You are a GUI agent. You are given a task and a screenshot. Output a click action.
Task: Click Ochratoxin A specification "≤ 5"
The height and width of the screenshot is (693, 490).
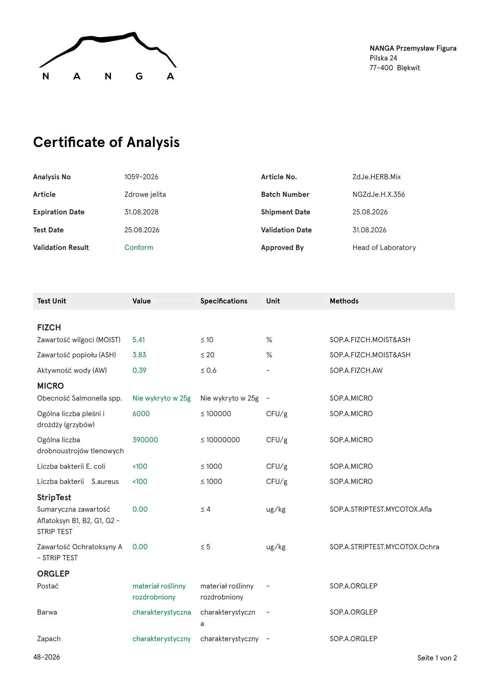click(205, 547)
